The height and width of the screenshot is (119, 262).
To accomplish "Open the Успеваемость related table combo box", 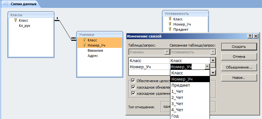I will coord(193,52).
